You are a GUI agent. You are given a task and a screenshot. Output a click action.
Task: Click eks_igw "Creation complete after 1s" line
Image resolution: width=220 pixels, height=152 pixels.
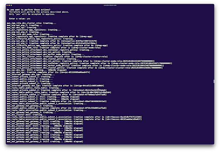point(55,86)
